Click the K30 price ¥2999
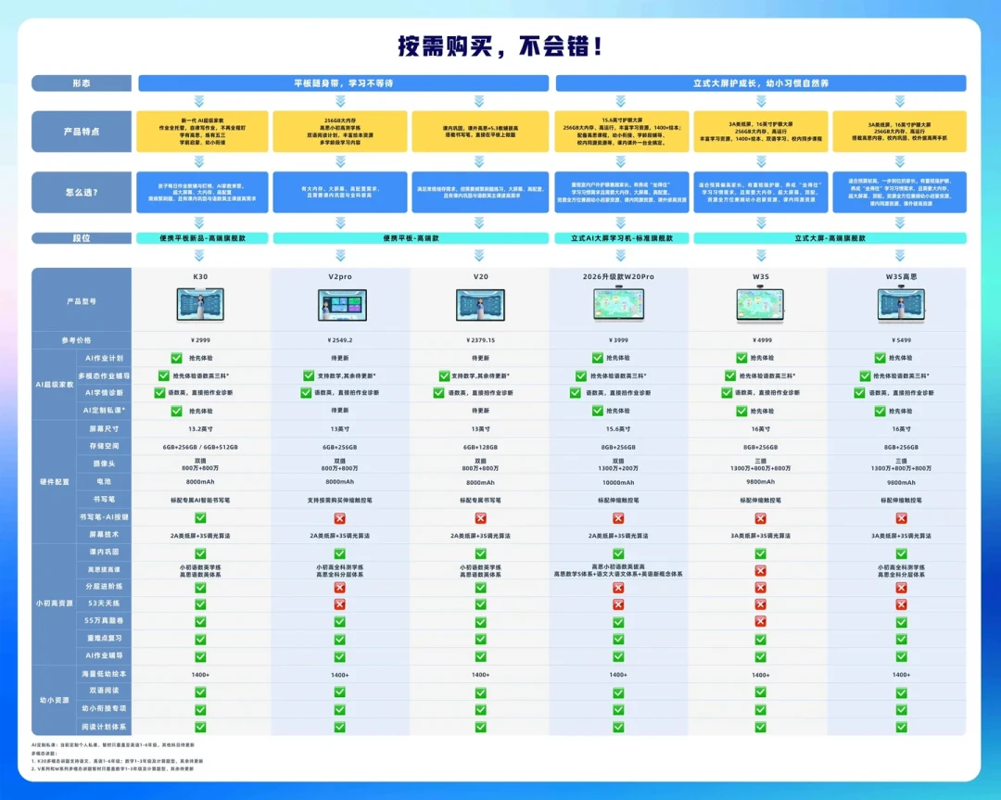This screenshot has width=1001, height=800. (x=200, y=340)
